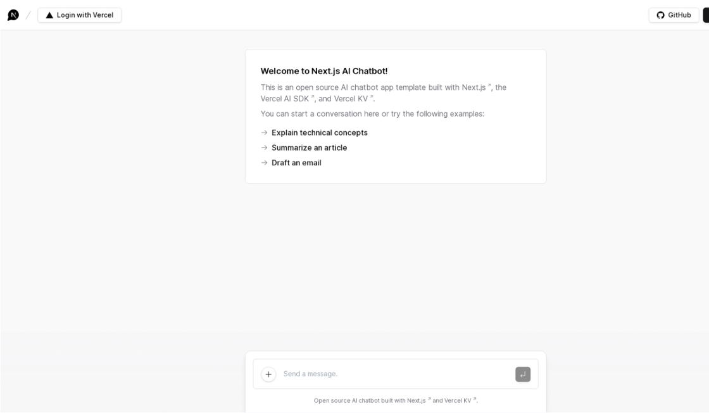Click the arrow icon beside Draft an email
This screenshot has height=413, width=709.
coord(265,163)
